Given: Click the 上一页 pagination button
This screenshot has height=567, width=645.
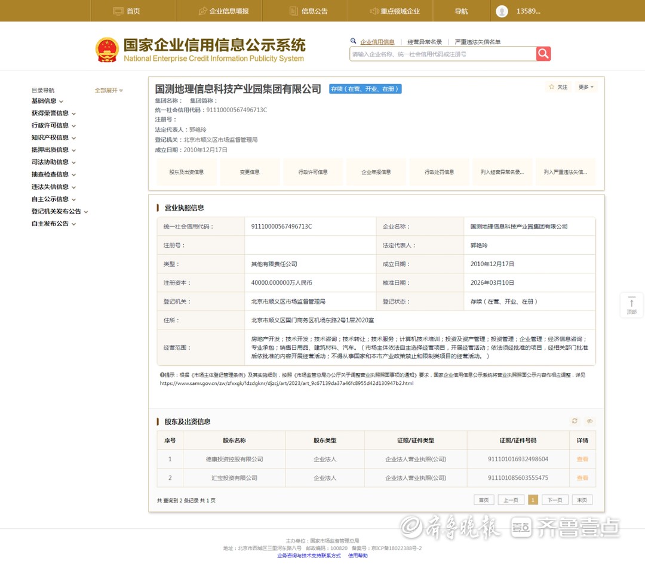Looking at the screenshot, I should (511, 500).
